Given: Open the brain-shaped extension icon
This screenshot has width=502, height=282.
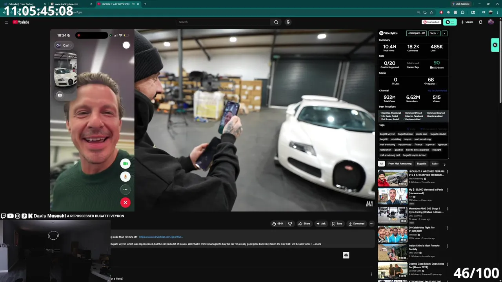Looking at the screenshot, I should tap(448, 13).
